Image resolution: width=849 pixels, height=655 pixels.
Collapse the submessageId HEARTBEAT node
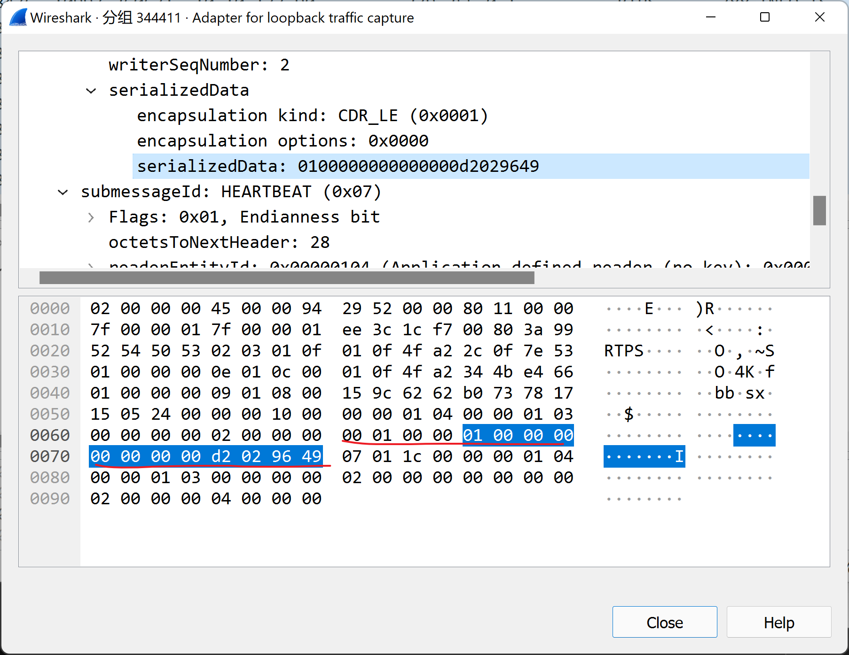63,191
